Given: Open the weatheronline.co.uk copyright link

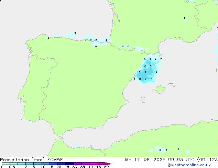Looking at the screenshot, I should point(189,165).
